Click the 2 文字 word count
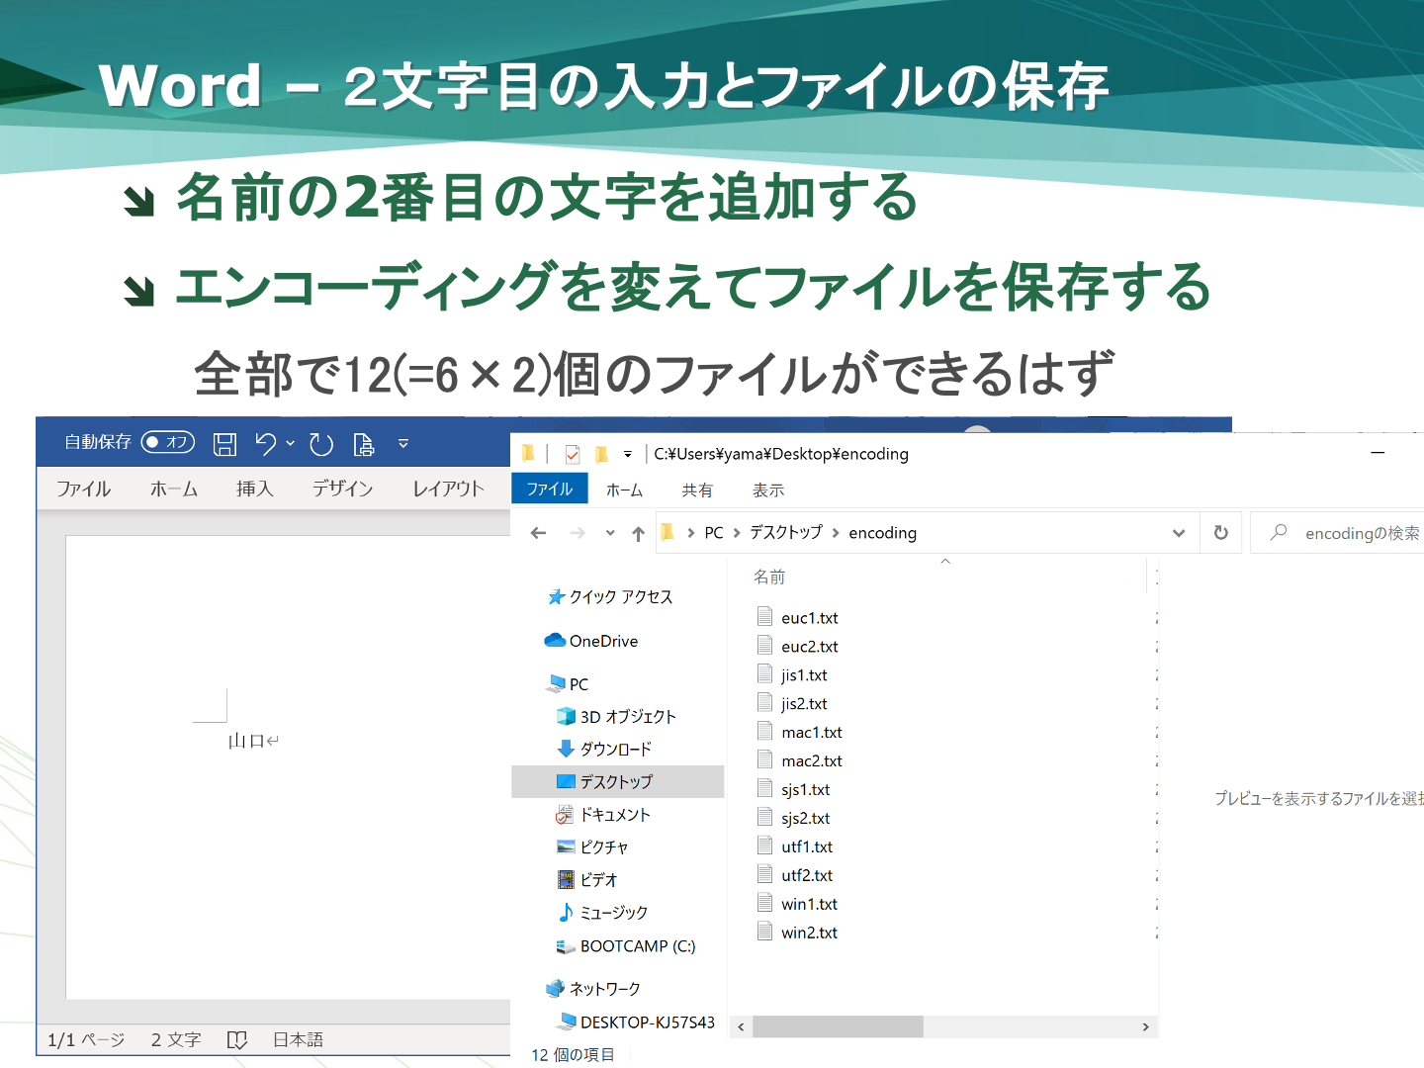The image size is (1424, 1068). click(x=176, y=1039)
